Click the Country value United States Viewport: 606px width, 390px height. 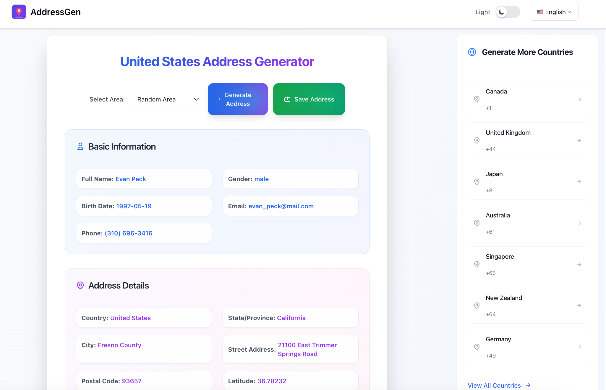(130, 318)
